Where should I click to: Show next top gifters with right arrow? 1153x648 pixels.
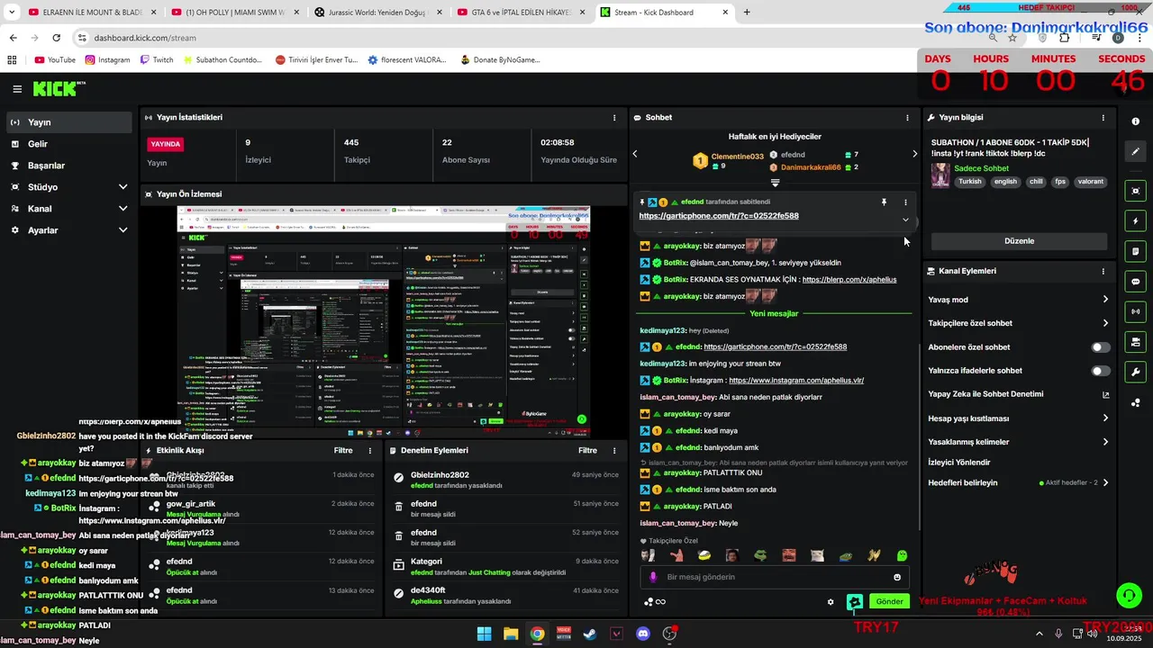(x=914, y=154)
